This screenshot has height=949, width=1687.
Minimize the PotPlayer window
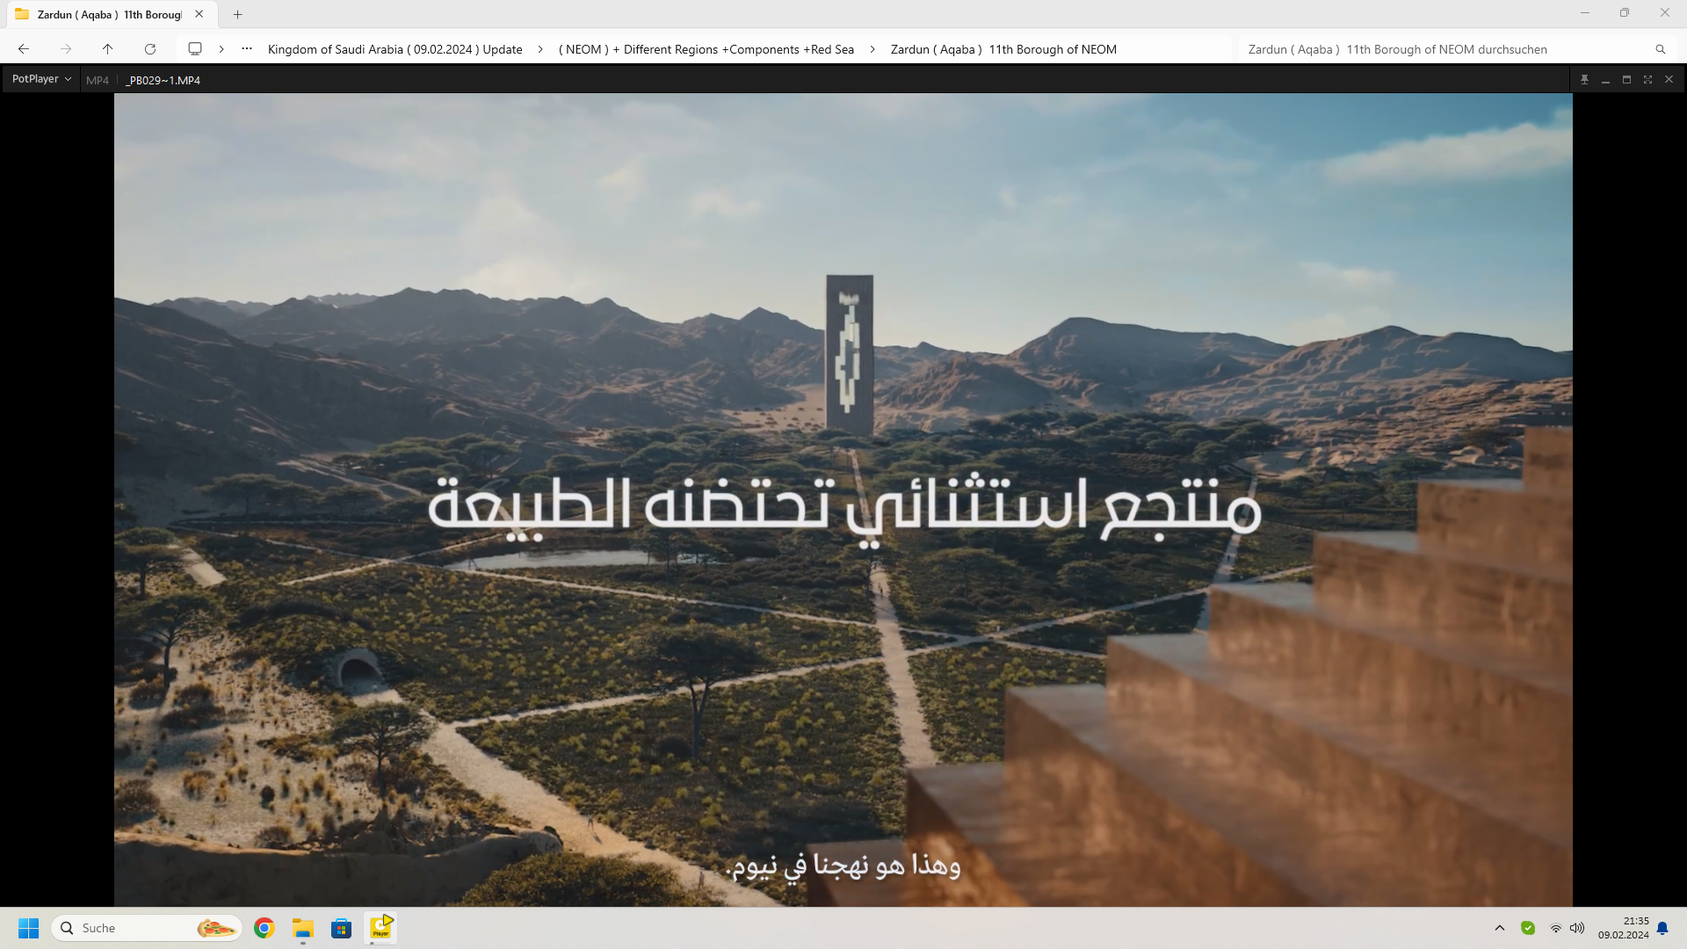1605,79
